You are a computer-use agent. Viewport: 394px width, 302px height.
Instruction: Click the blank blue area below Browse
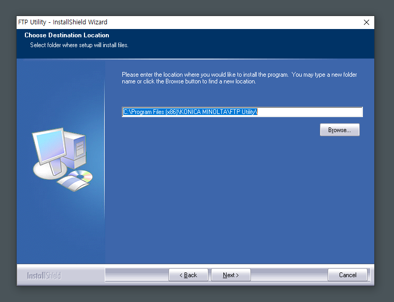click(x=240, y=198)
